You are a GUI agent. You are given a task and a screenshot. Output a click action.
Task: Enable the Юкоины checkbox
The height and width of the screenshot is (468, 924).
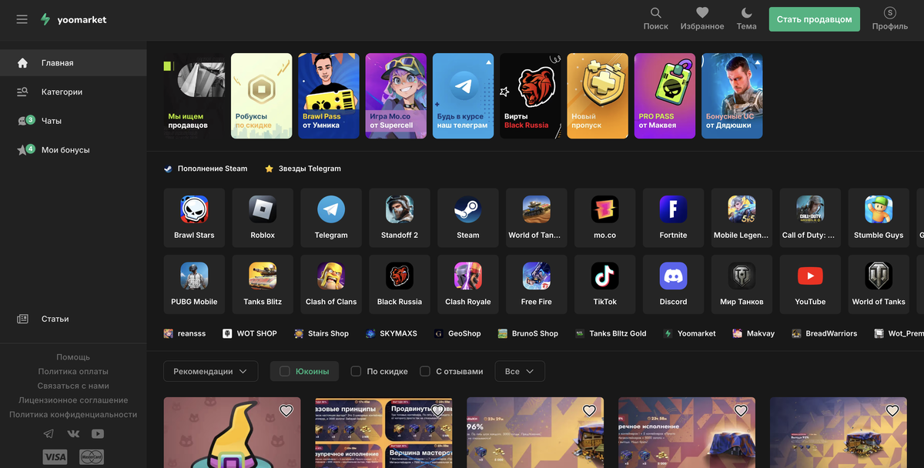pos(285,371)
